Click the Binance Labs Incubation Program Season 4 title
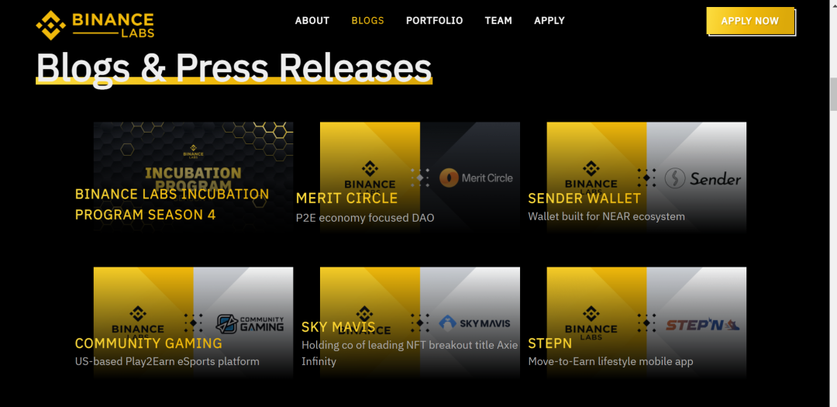The width and height of the screenshot is (837, 407). click(x=172, y=204)
